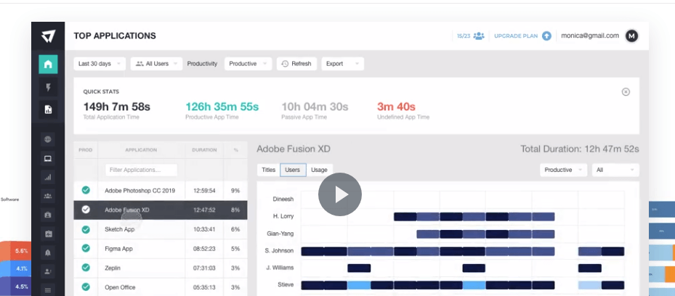The image size is (675, 296).
Task: Close the Quick Stats panel
Action: pyautogui.click(x=626, y=92)
